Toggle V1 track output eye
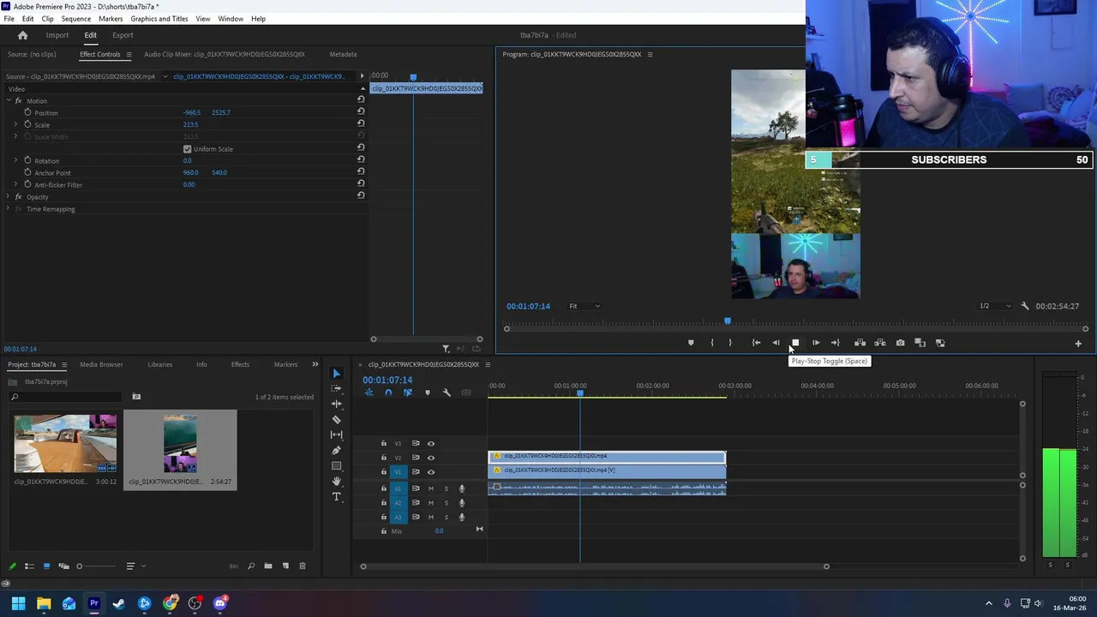This screenshot has width=1097, height=617. pos(431,472)
